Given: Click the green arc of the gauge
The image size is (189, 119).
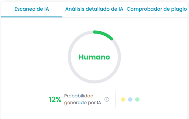Looking at the screenshot, I should coord(104,34).
